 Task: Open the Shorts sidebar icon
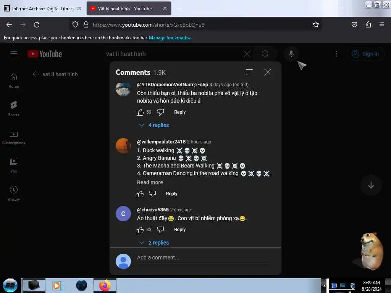13,109
